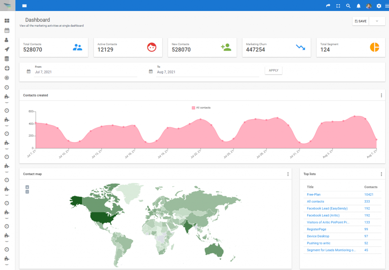Click the Marketing Churn value 447254
Viewport: 389px width, 270px height.
coord(256,50)
